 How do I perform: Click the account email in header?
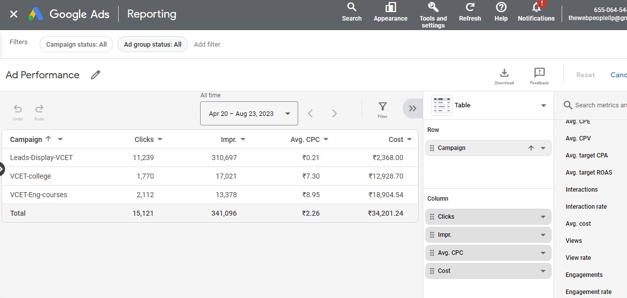coord(597,18)
